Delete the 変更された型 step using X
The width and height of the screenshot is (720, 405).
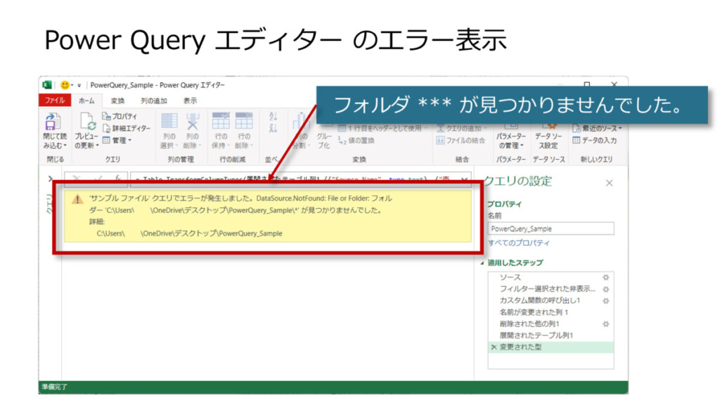493,347
